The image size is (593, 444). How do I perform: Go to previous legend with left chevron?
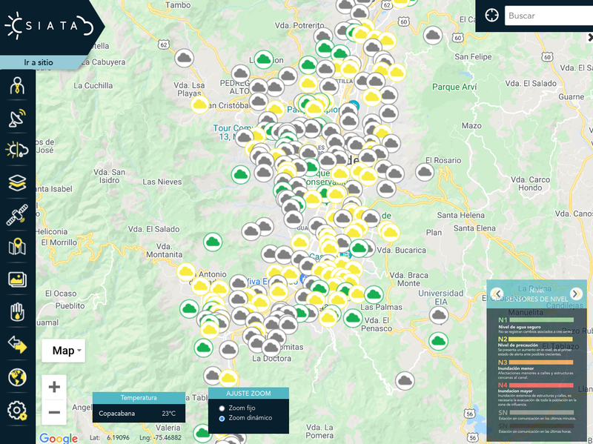(497, 294)
